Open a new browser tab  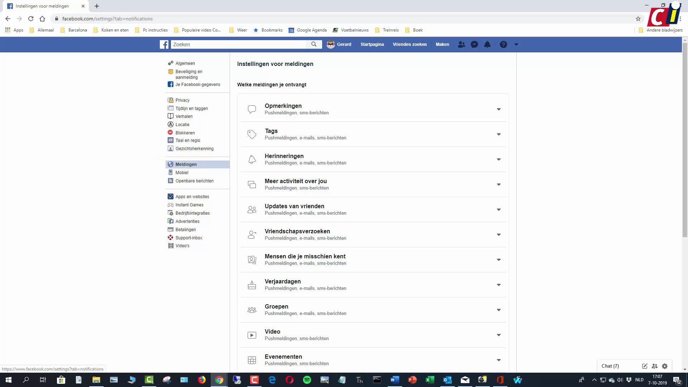97,6
